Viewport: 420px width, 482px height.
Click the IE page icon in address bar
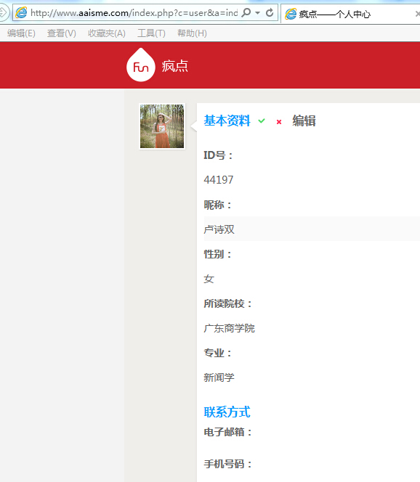point(21,12)
